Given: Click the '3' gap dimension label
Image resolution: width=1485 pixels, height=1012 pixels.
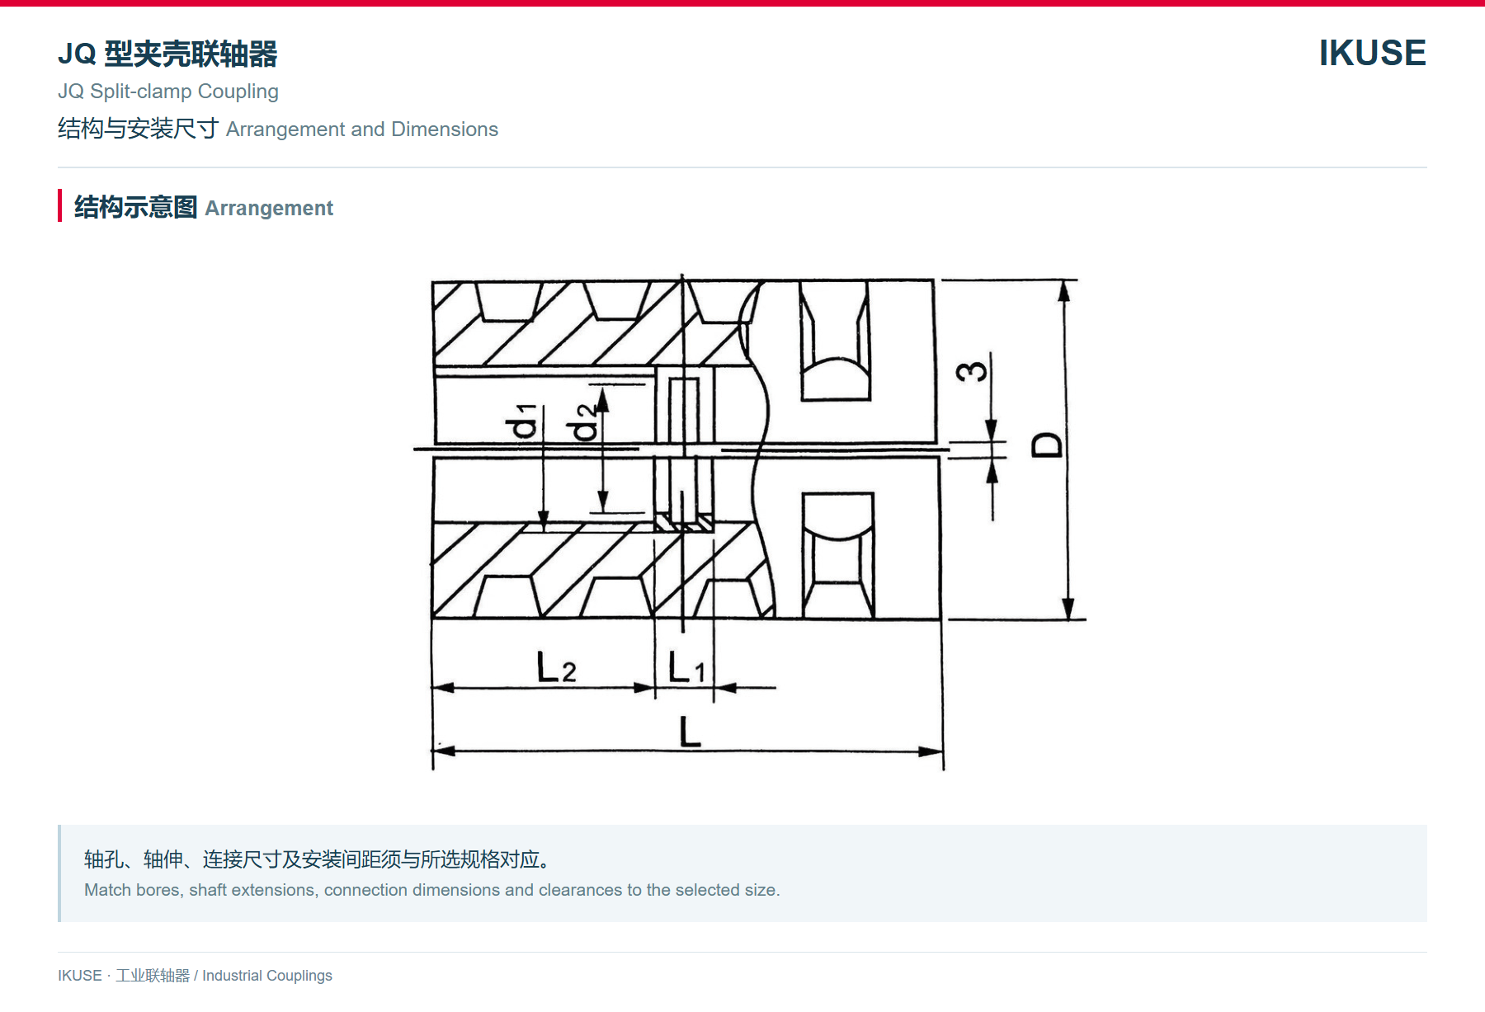Looking at the screenshot, I should coord(972,371).
